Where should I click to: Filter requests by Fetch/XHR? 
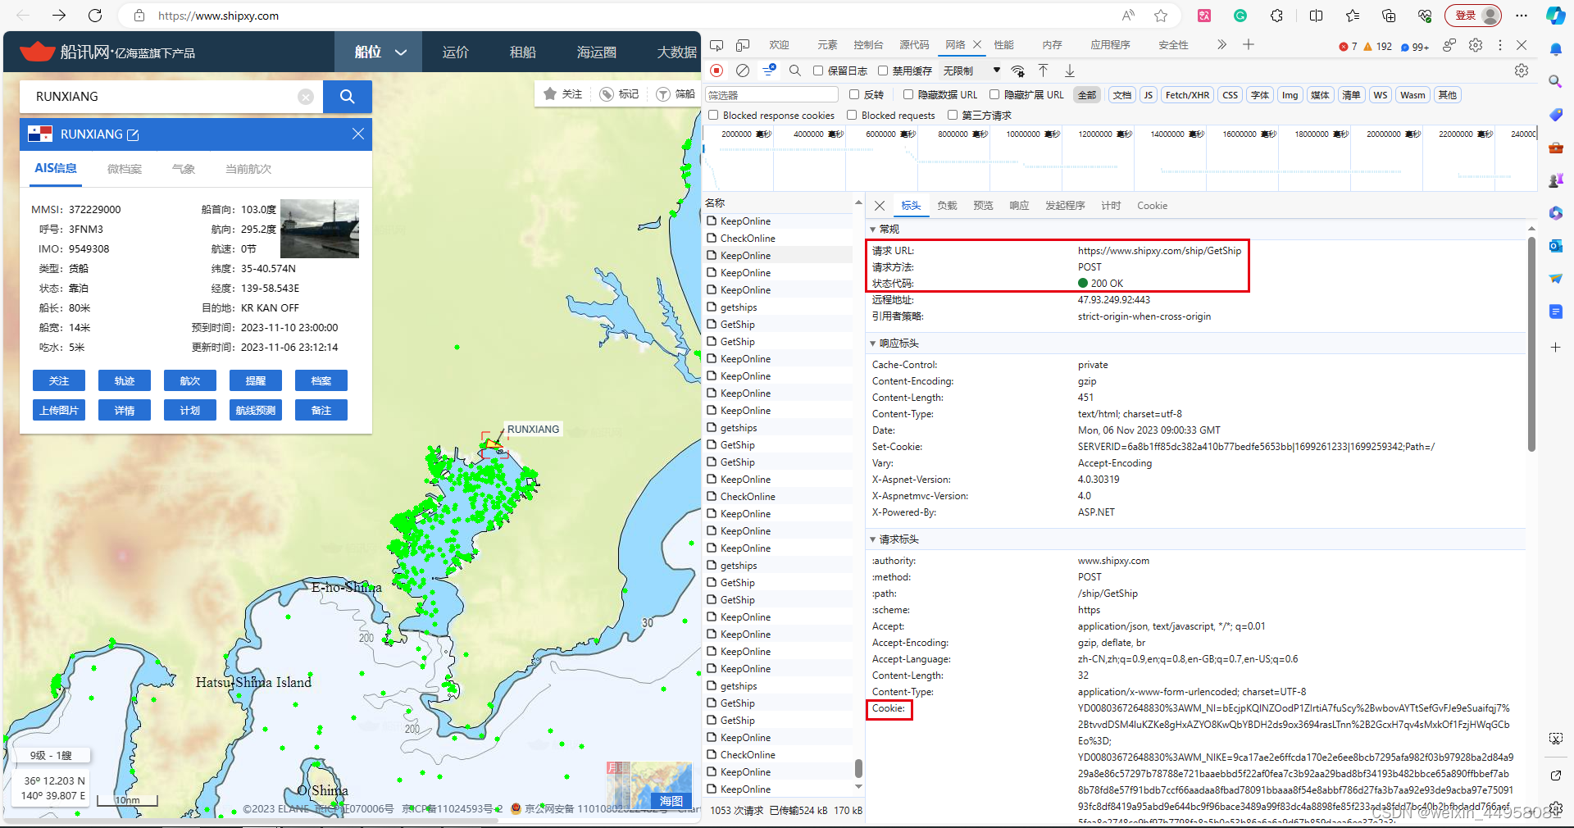1187,95
